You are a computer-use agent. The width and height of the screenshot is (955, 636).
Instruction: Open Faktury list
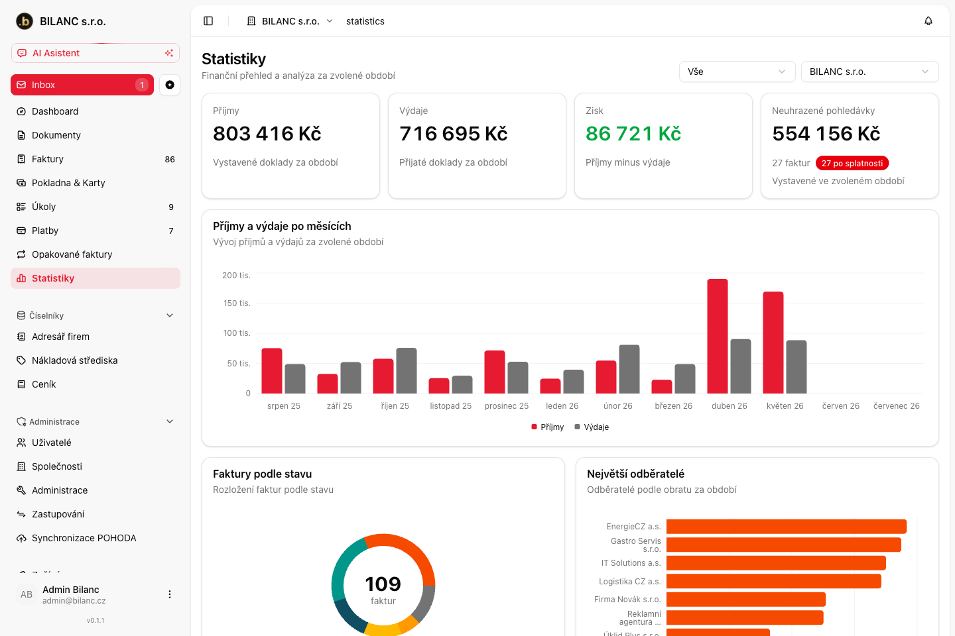[95, 159]
